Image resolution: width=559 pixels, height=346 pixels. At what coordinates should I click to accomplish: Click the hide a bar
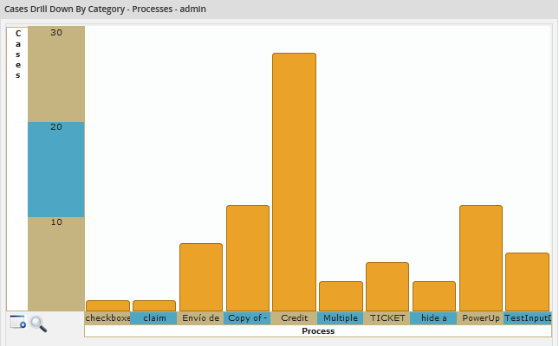tap(433, 296)
